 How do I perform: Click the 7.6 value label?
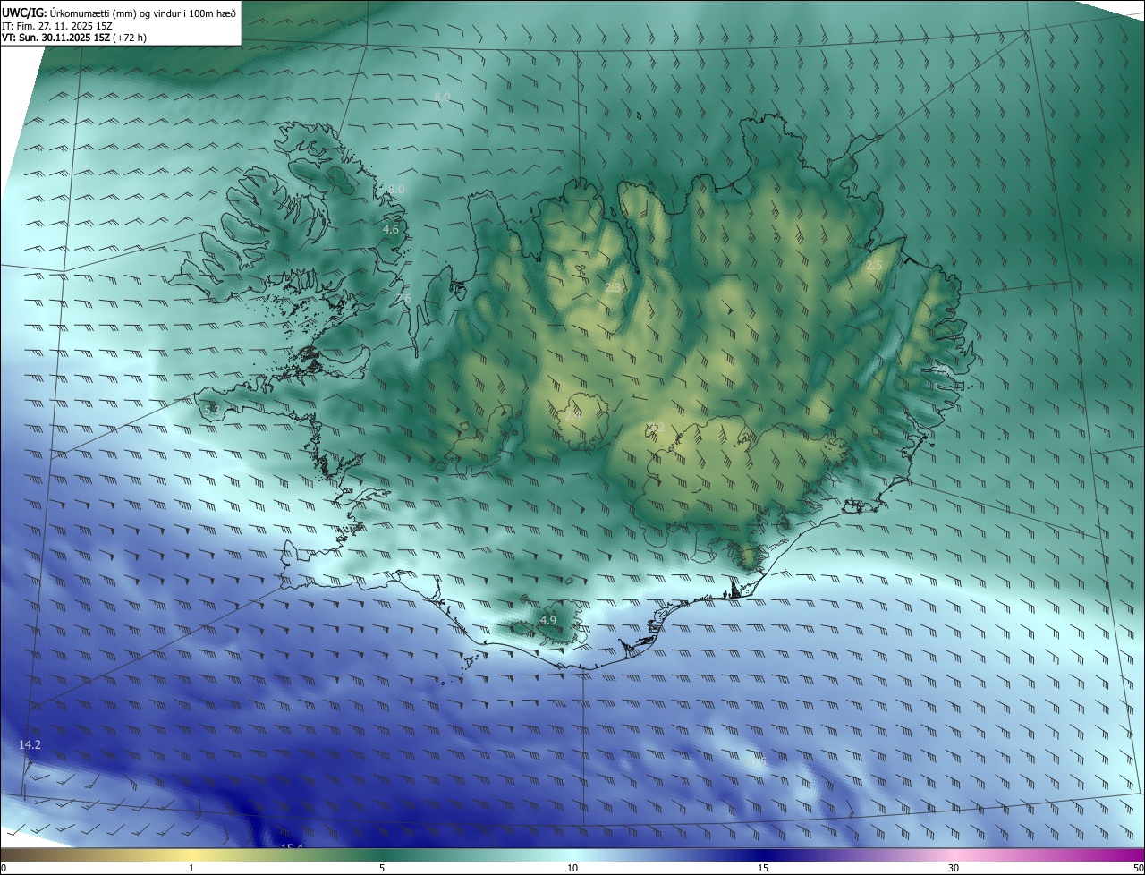click(403, 299)
